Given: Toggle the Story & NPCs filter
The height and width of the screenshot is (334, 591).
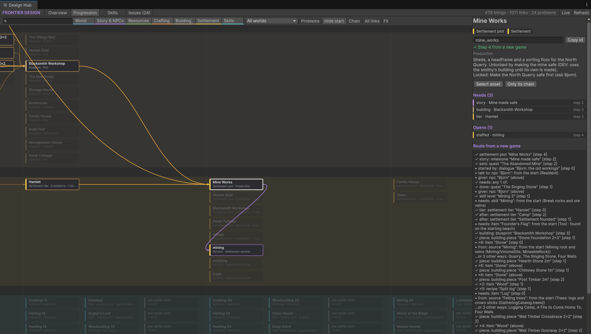Looking at the screenshot, I should [x=110, y=21].
